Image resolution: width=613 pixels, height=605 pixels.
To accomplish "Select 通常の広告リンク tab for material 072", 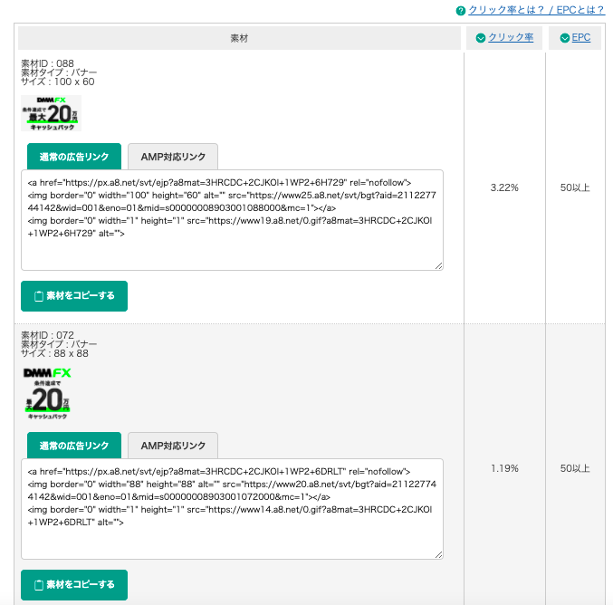I will 73,446.
